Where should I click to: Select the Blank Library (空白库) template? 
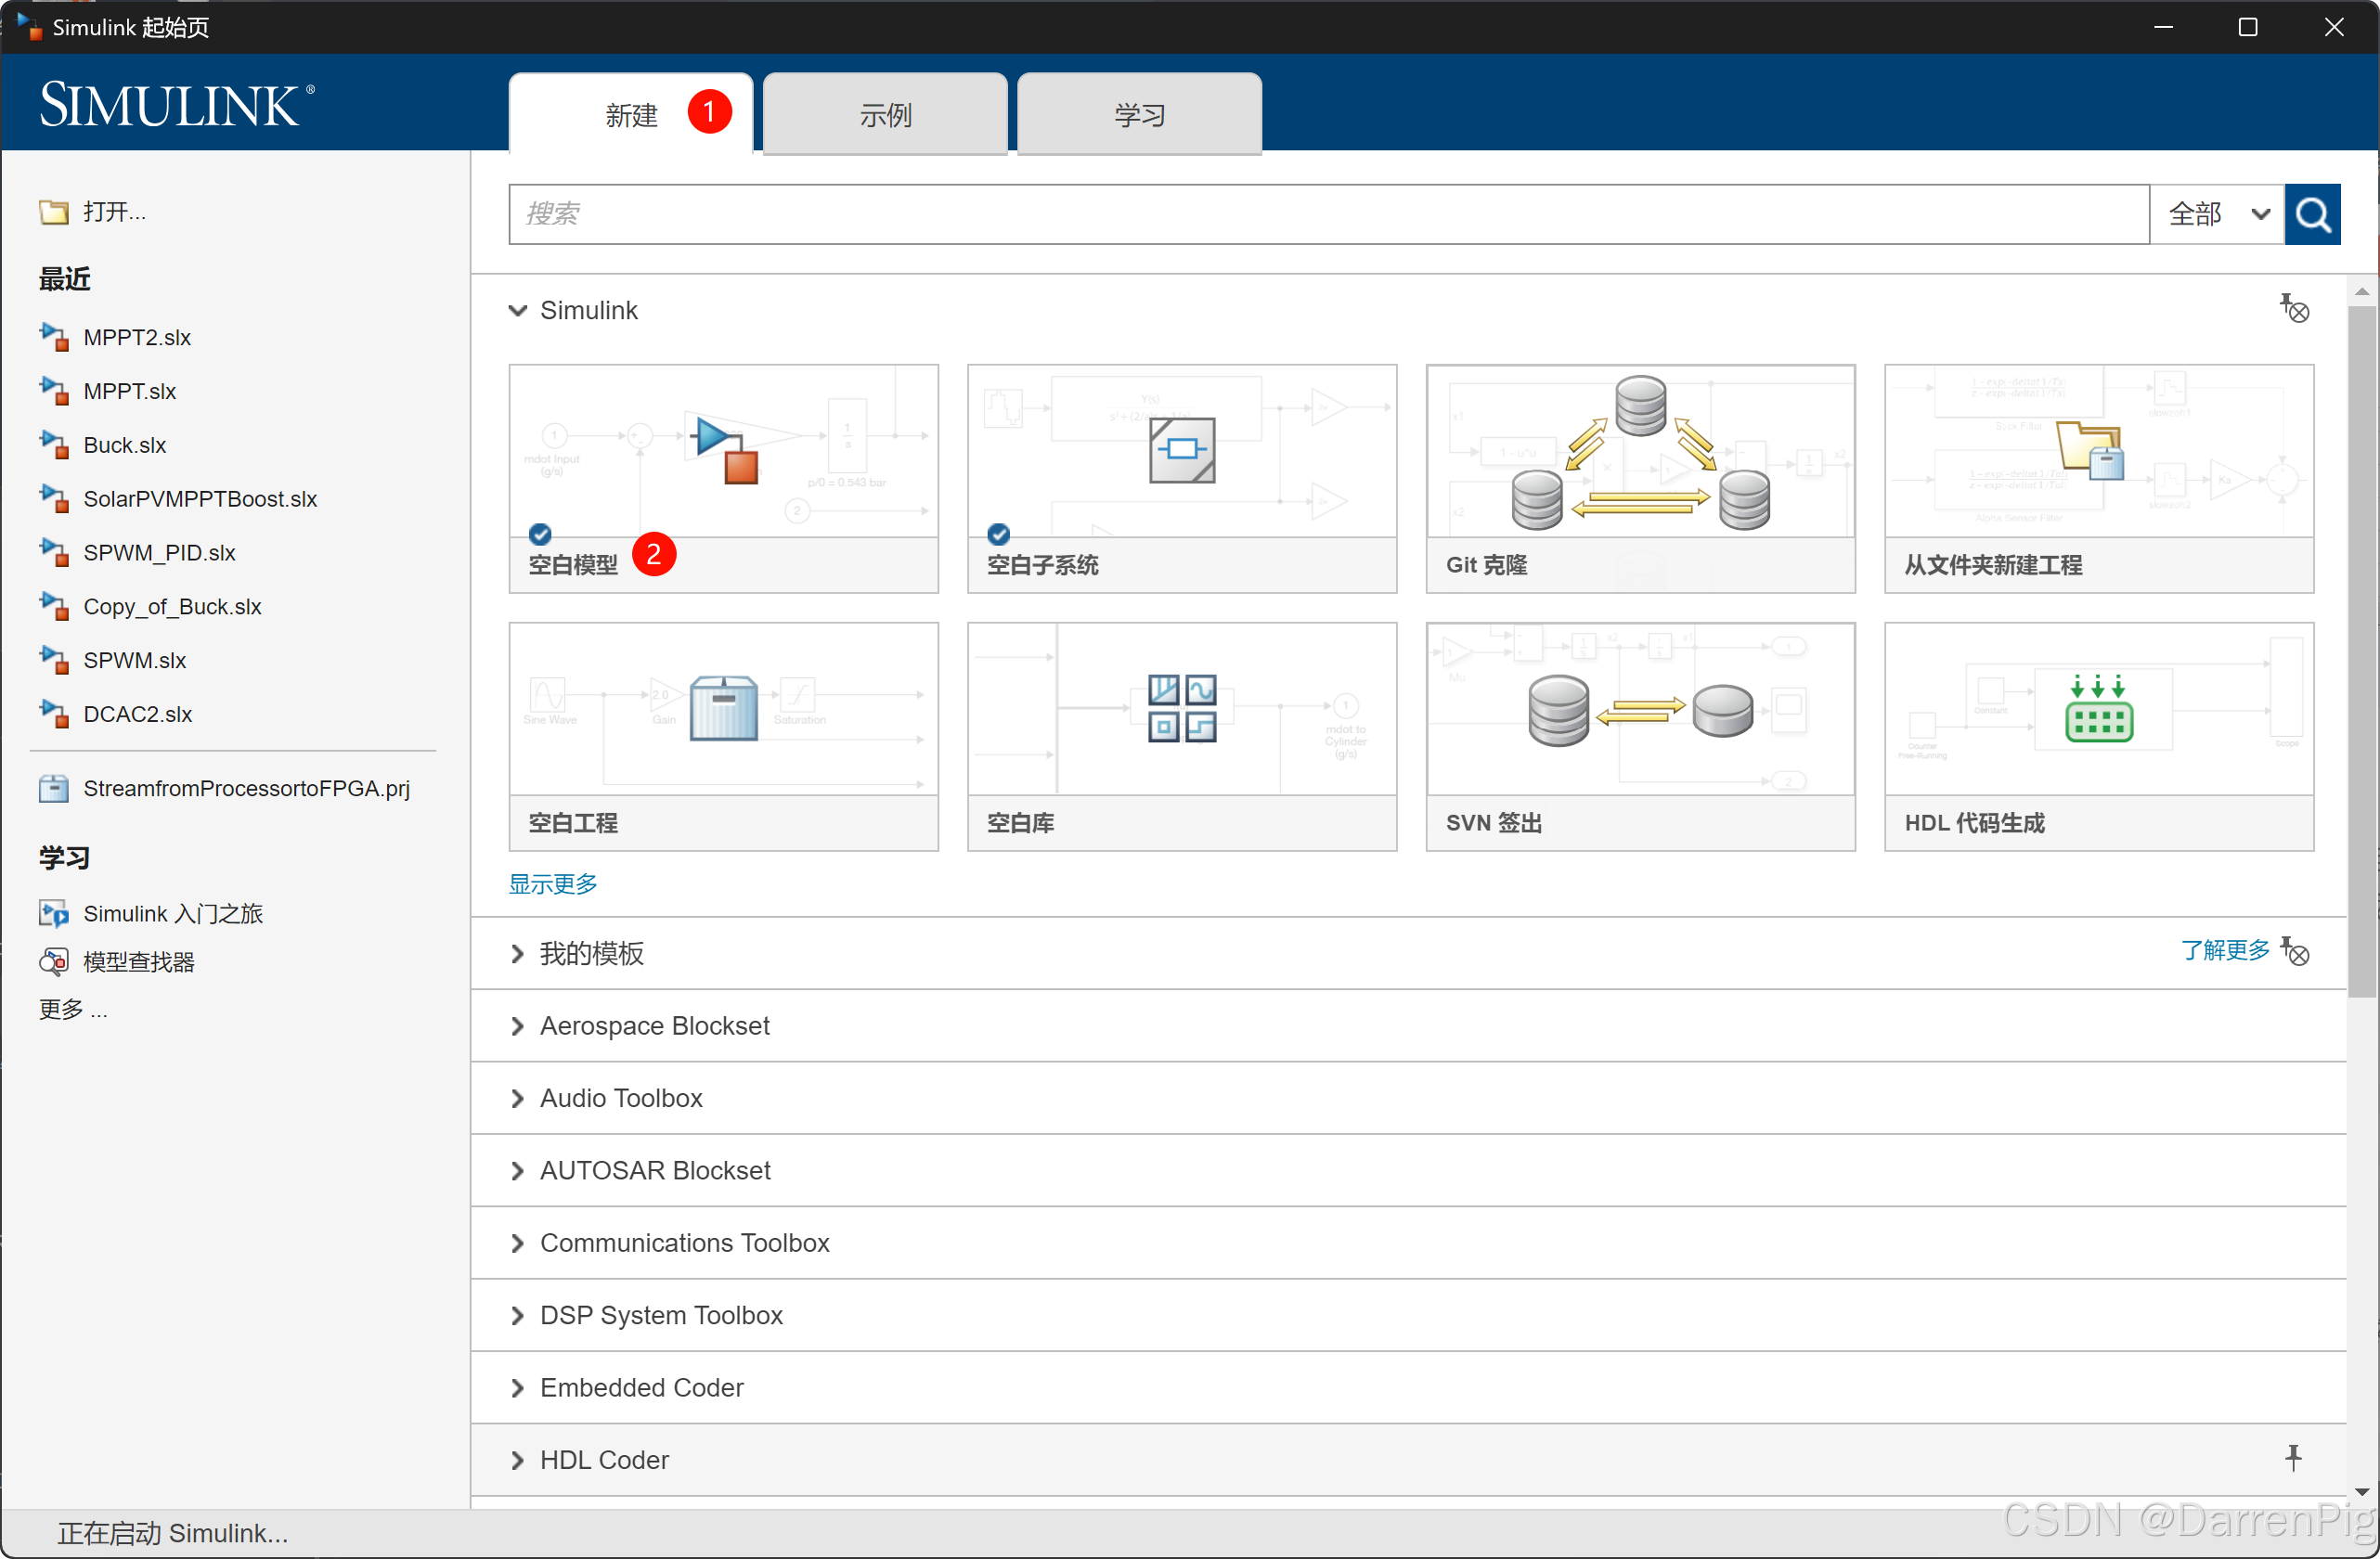pos(1181,736)
